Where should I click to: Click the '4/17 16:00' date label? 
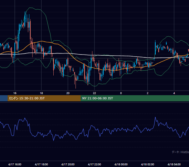click(x=15, y=164)
